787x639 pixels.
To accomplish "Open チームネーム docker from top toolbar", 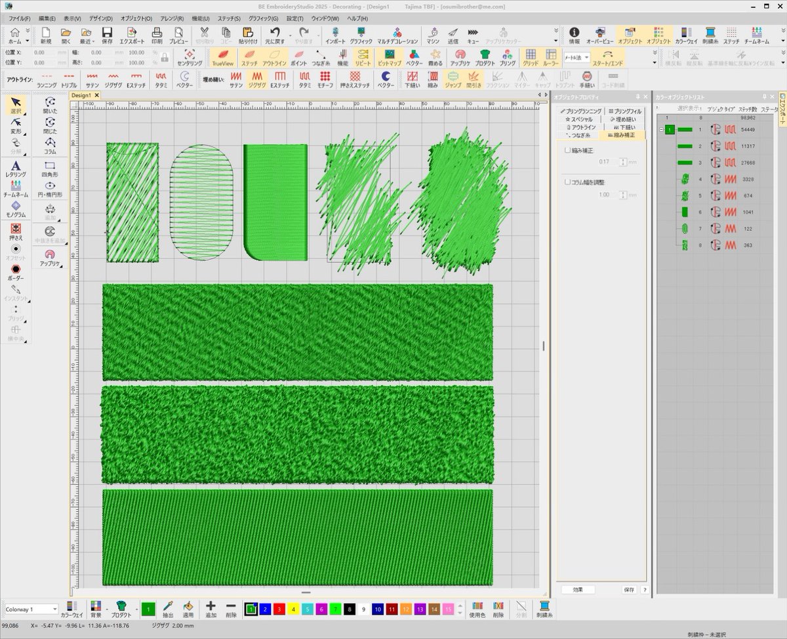I will click(757, 35).
